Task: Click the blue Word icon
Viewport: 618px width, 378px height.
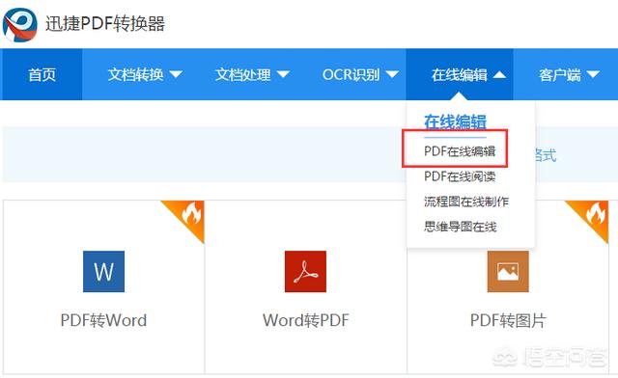Action: [103, 271]
